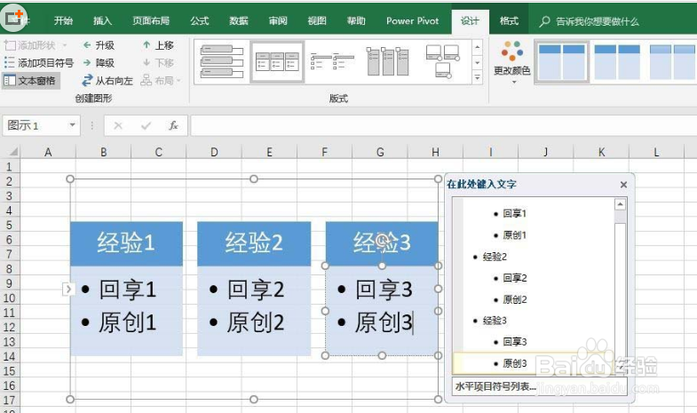Open the Power Pivot tab
Viewport: 697px width, 413px height.
413,21
